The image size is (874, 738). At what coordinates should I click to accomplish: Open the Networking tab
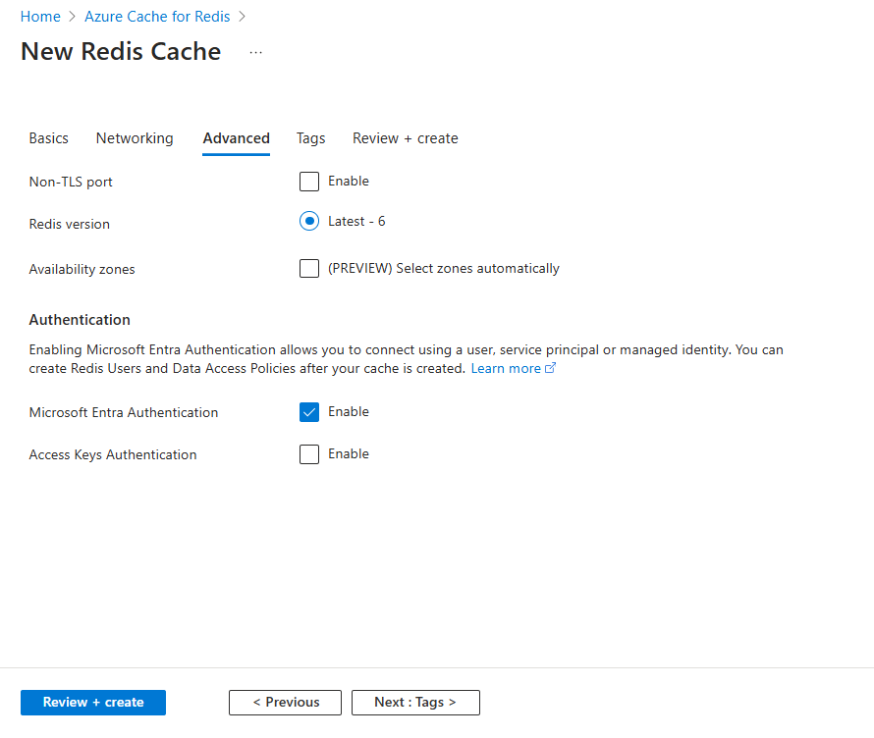135,138
